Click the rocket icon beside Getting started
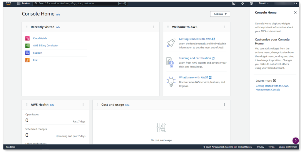Viewport: 301px width, 152px height. [x=171, y=43]
